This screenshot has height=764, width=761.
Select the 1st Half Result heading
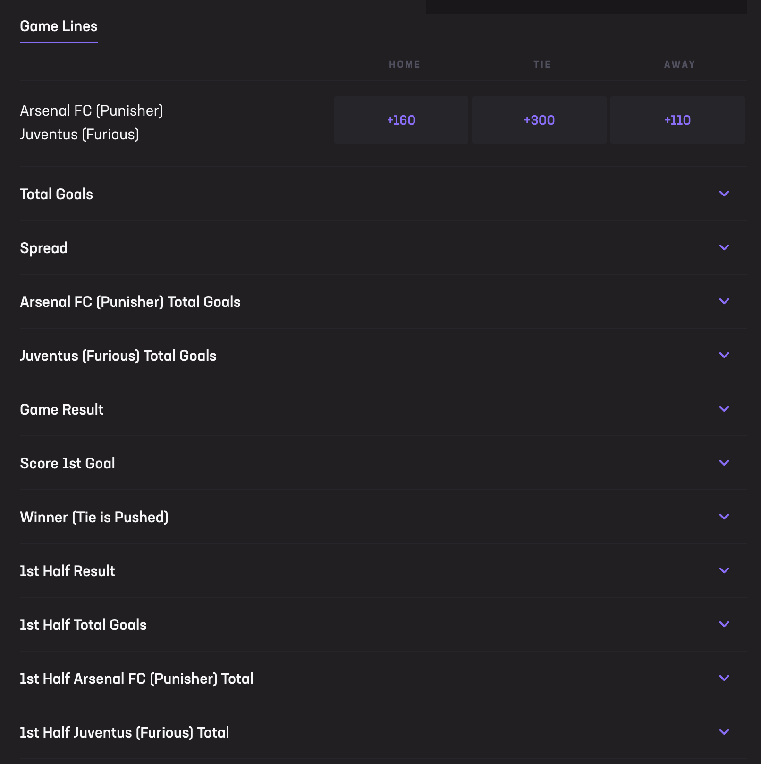[68, 571]
